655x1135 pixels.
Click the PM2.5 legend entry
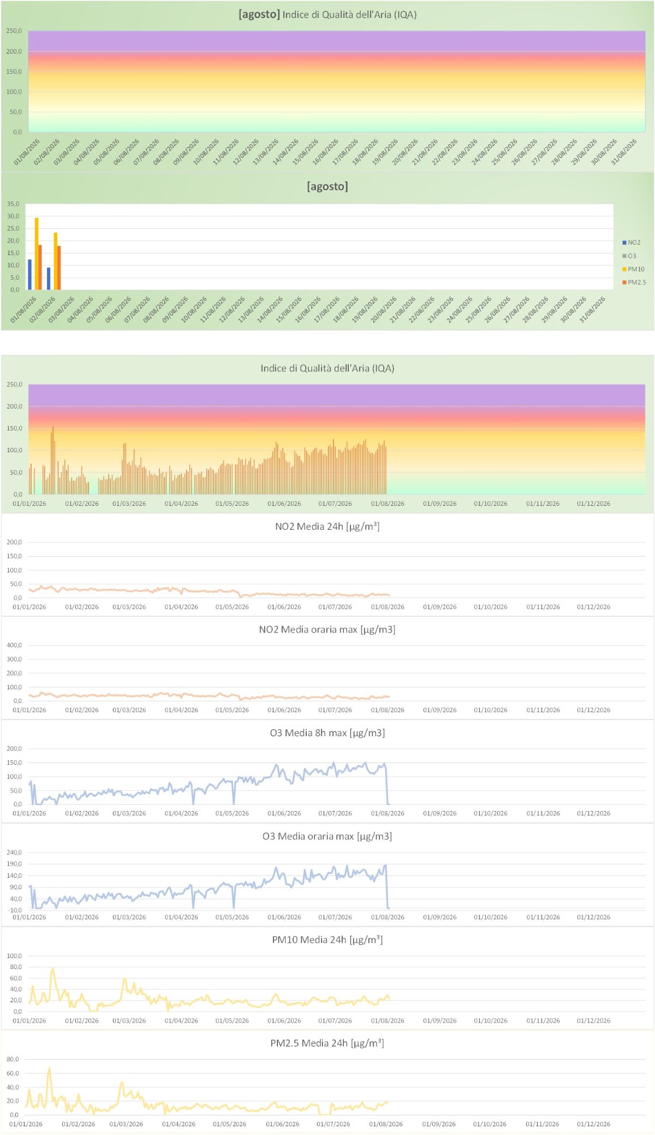(x=634, y=282)
